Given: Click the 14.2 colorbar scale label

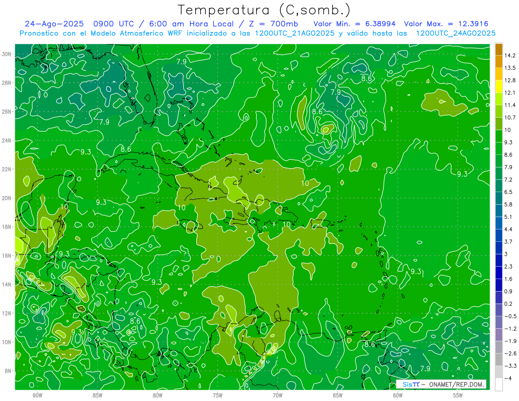Looking at the screenshot, I should [x=510, y=55].
